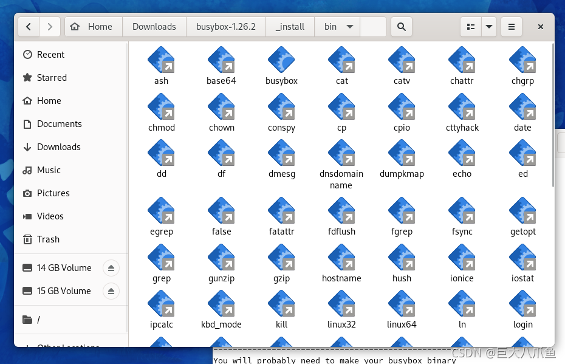Image resolution: width=565 pixels, height=364 pixels.
Task: Open Home in the sidebar
Action: click(x=71, y=100)
